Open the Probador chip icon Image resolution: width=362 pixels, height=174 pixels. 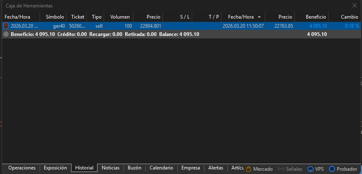(332, 169)
